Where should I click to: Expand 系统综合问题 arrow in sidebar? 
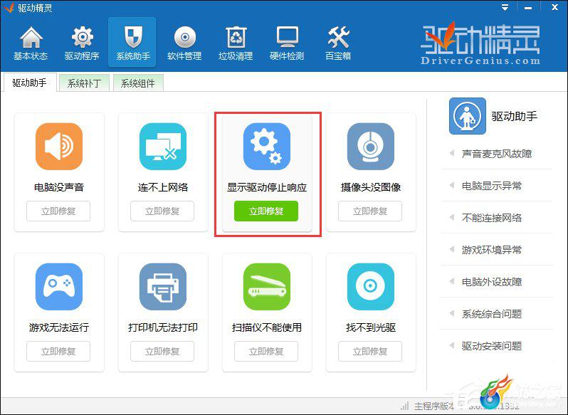tap(452, 314)
